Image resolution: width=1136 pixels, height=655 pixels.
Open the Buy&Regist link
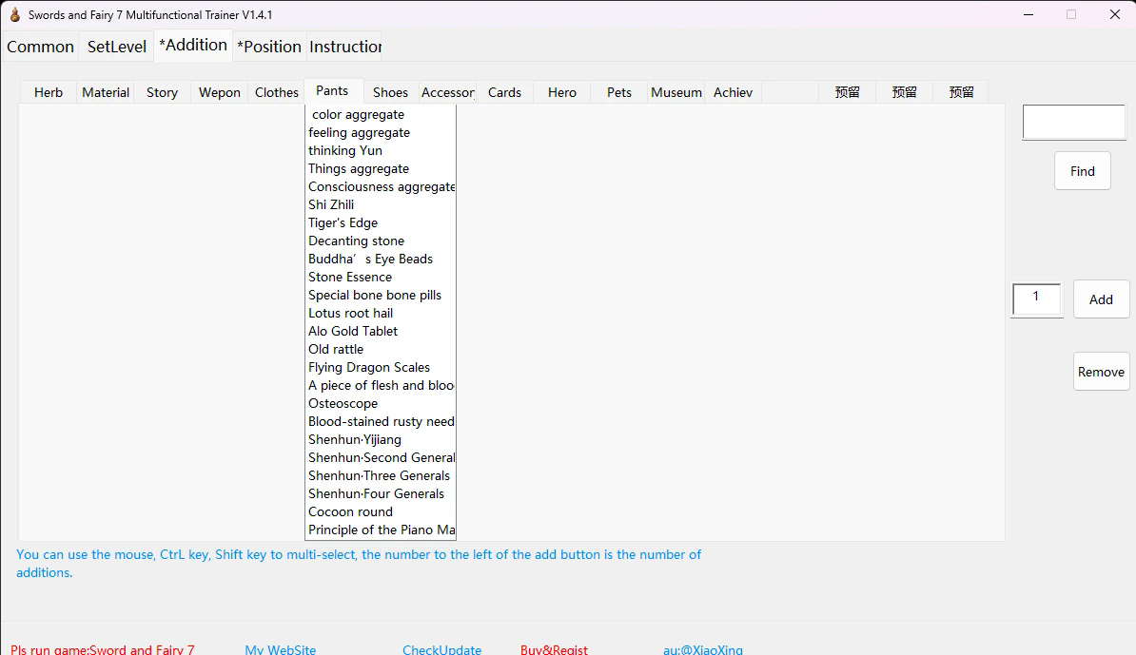click(x=555, y=649)
